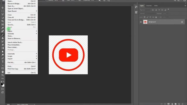Add a layer mask from Layers footer

coord(168,104)
